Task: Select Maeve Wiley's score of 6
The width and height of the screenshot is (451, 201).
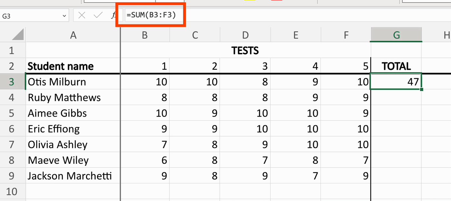Action: [145, 160]
